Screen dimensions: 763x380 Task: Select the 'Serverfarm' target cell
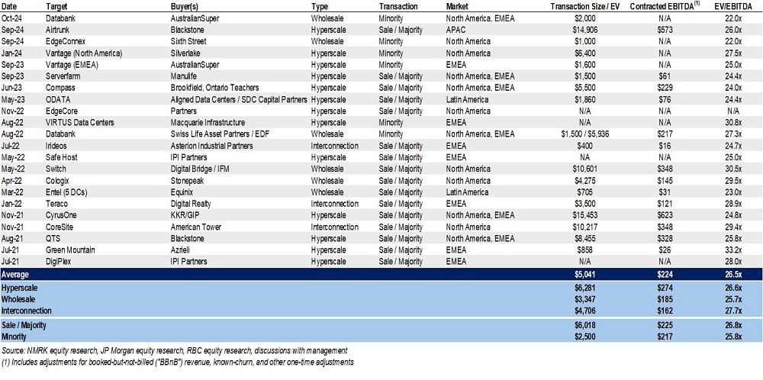(63, 76)
